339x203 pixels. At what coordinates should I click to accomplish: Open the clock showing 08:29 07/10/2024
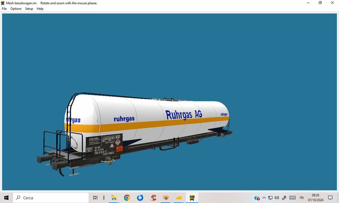click(315, 198)
